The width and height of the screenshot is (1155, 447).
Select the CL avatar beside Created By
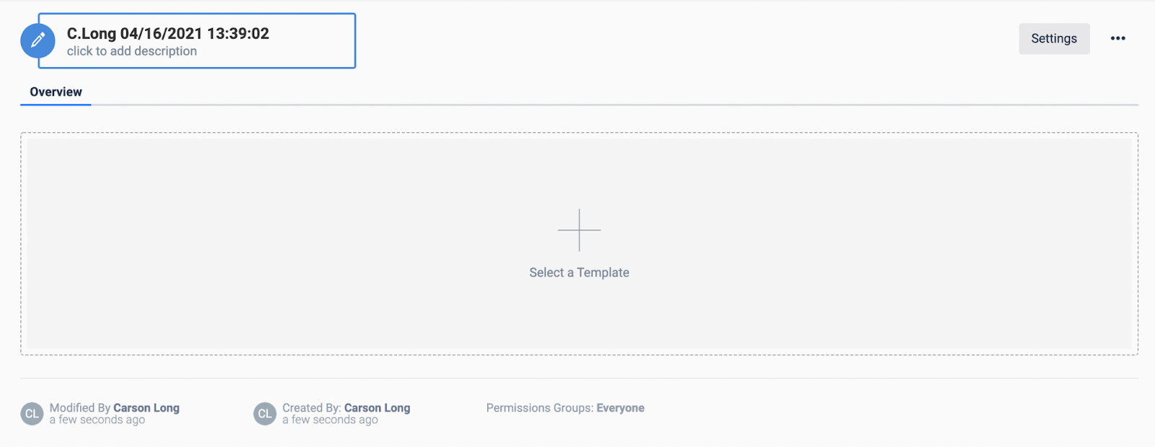coord(265,414)
